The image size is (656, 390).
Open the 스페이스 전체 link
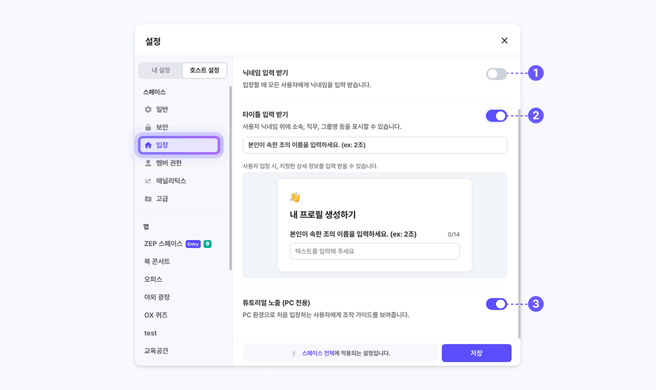pos(317,353)
